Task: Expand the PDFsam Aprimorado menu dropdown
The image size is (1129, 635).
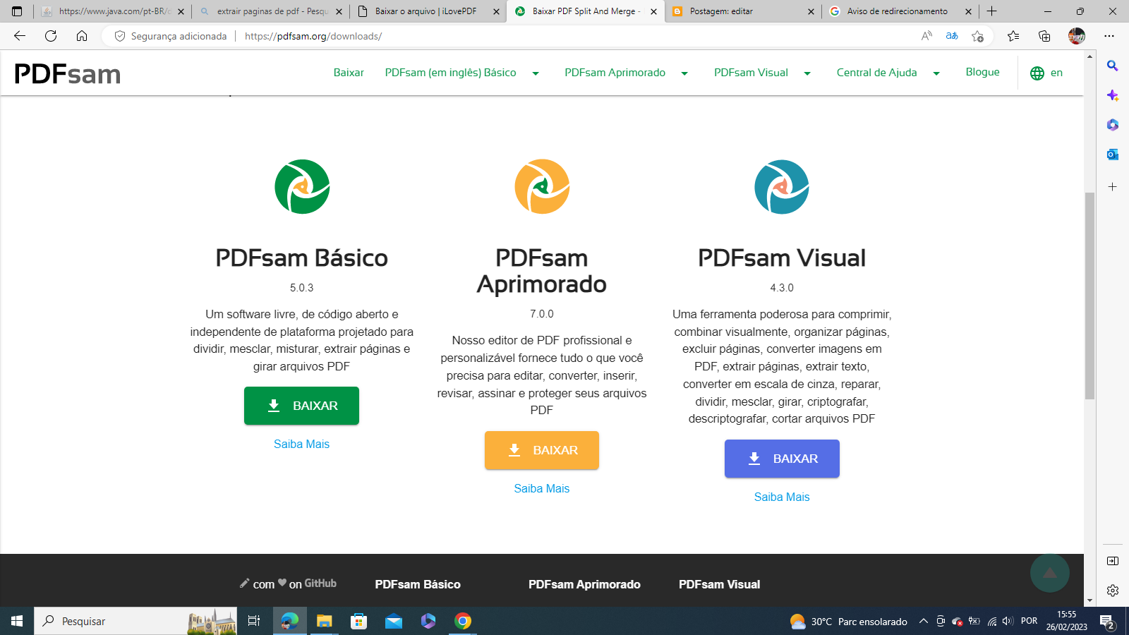Action: 684,73
